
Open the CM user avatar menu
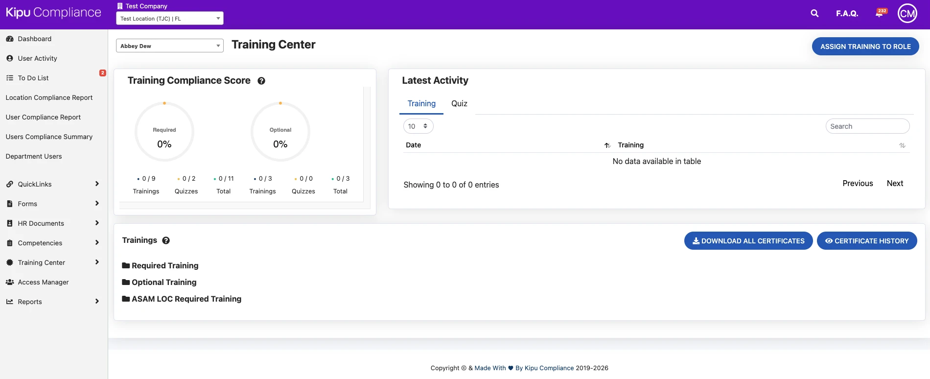(x=907, y=14)
